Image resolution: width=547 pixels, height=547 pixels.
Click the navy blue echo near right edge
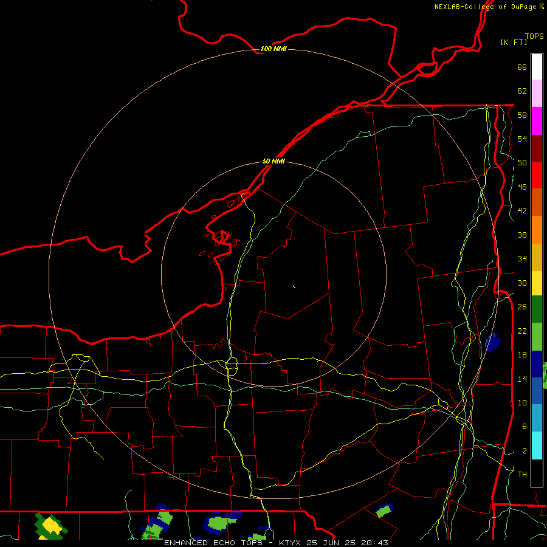(x=492, y=343)
